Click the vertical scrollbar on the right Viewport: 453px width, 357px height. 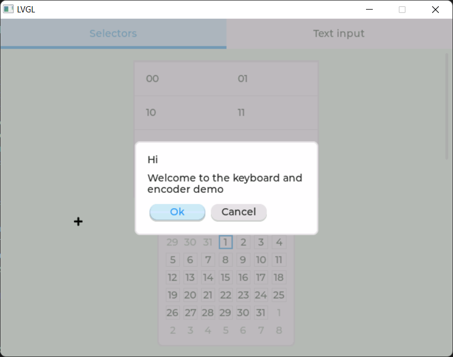point(447,106)
